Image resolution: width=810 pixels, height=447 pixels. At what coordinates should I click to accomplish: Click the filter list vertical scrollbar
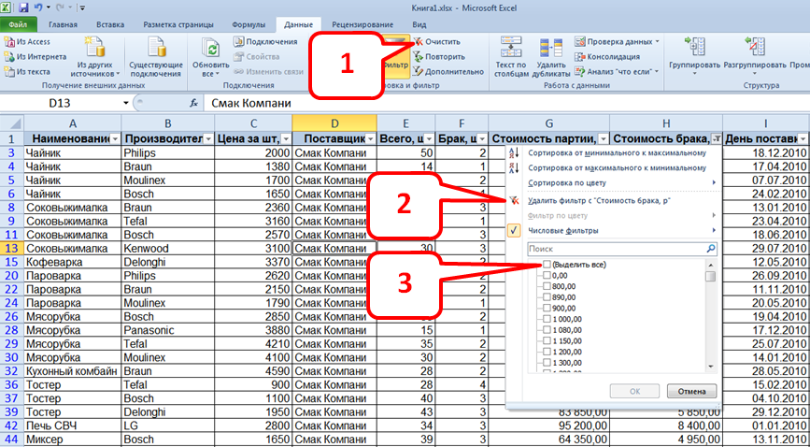pos(711,318)
